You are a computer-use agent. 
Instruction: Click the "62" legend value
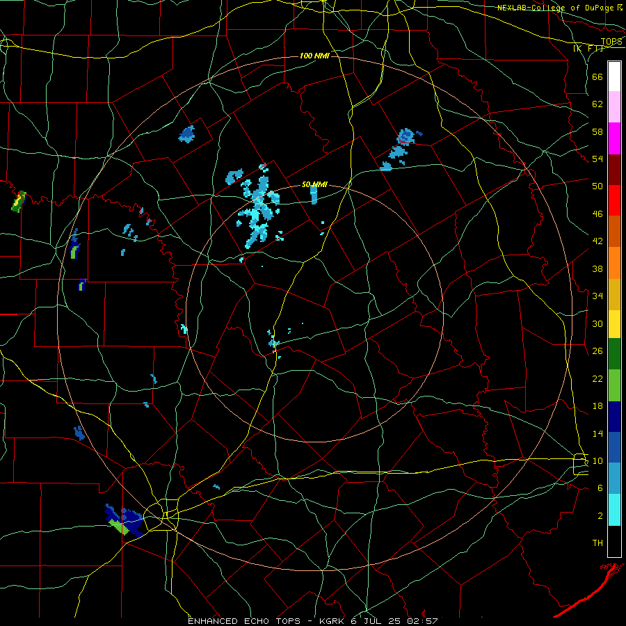[597, 104]
